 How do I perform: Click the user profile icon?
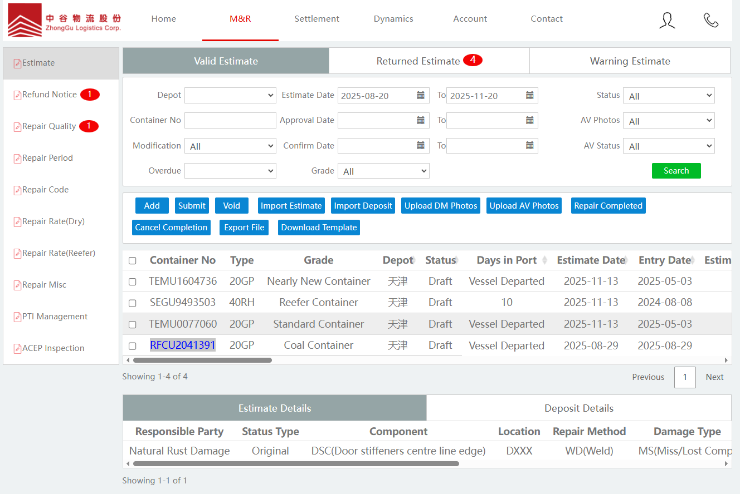pyautogui.click(x=667, y=20)
